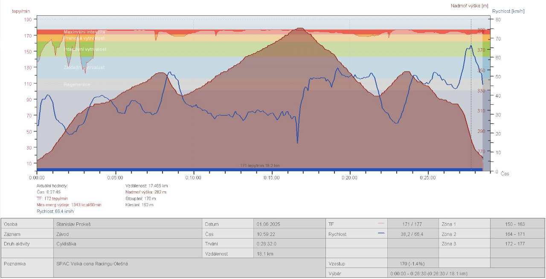This screenshot has height=279, width=546.
Task: Select the 'Maximální intenzita' zone label
Action: pyautogui.click(x=84, y=32)
